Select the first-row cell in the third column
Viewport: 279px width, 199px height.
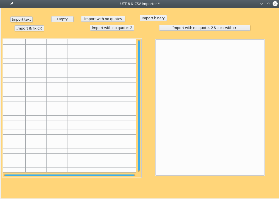click(x=57, y=42)
